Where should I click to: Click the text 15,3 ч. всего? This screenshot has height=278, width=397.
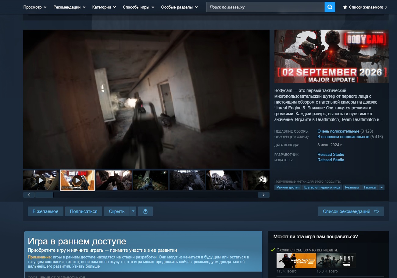click(327, 271)
